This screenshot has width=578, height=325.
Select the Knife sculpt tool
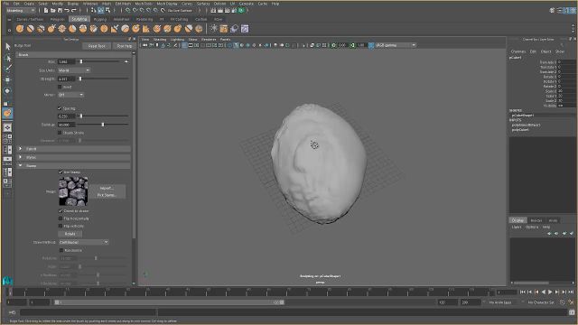pos(157,29)
